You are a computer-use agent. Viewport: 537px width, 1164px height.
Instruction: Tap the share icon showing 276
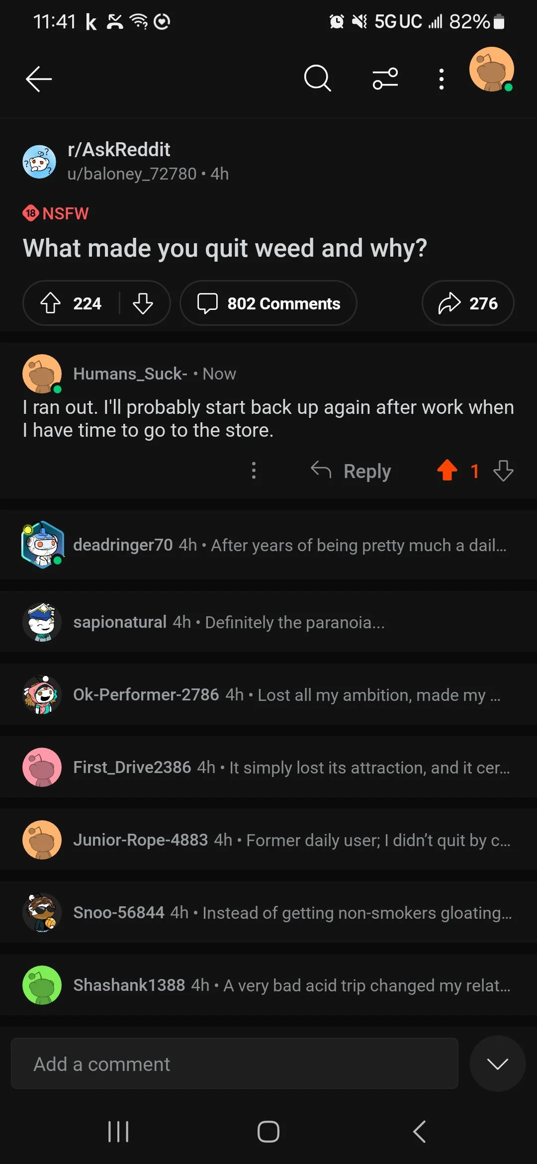[466, 303]
